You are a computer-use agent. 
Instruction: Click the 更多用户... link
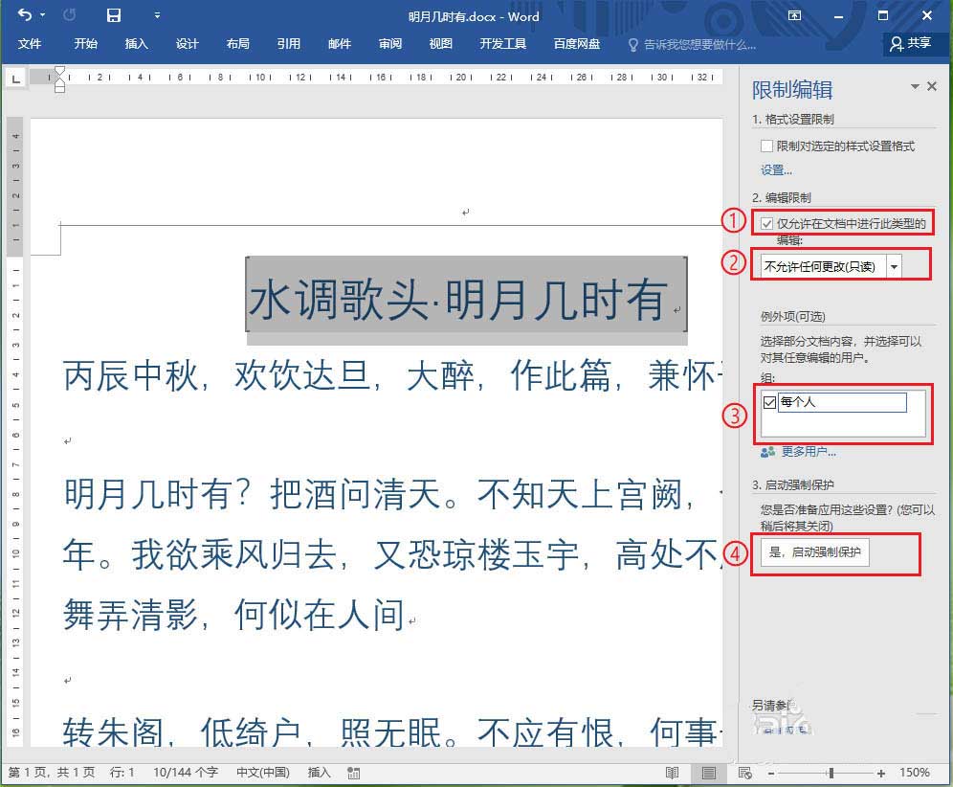click(x=809, y=451)
